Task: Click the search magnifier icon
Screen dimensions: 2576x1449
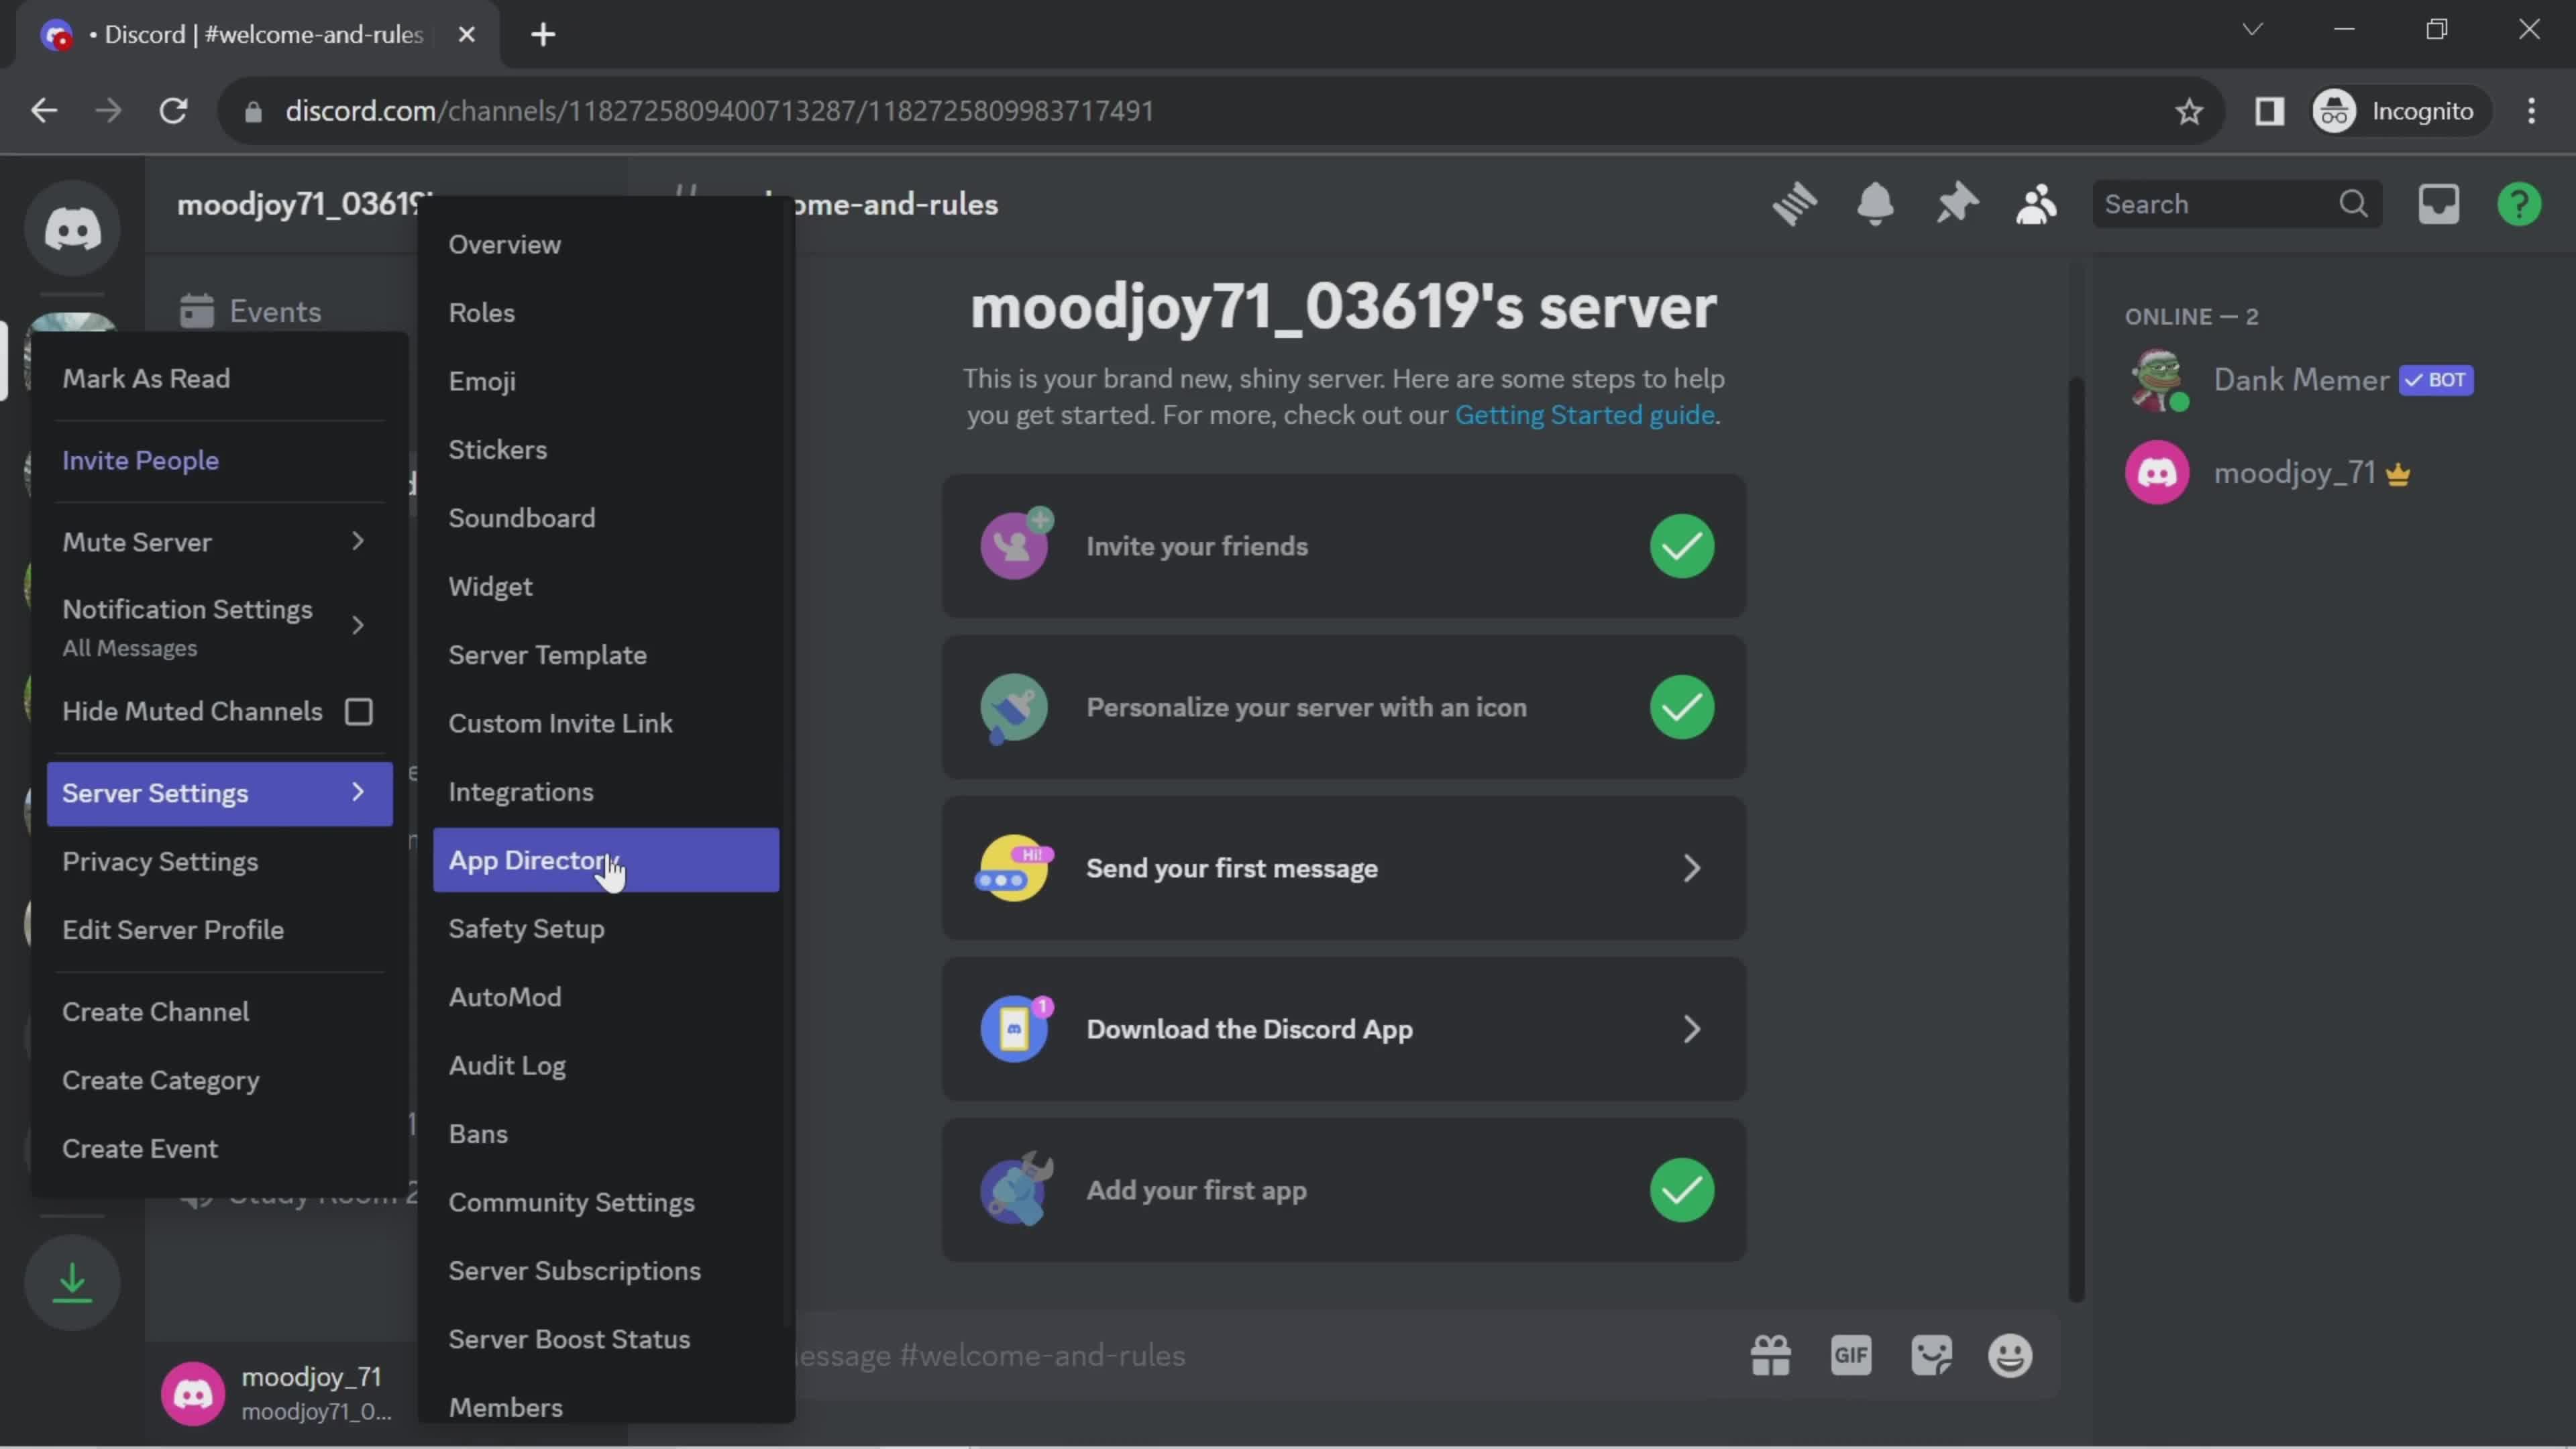Action: tap(2353, 204)
